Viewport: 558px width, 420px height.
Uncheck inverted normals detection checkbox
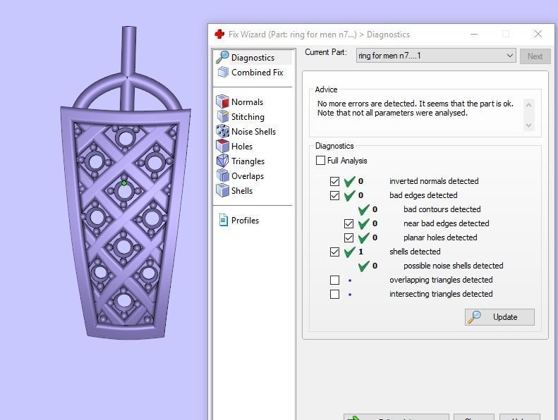coord(334,181)
